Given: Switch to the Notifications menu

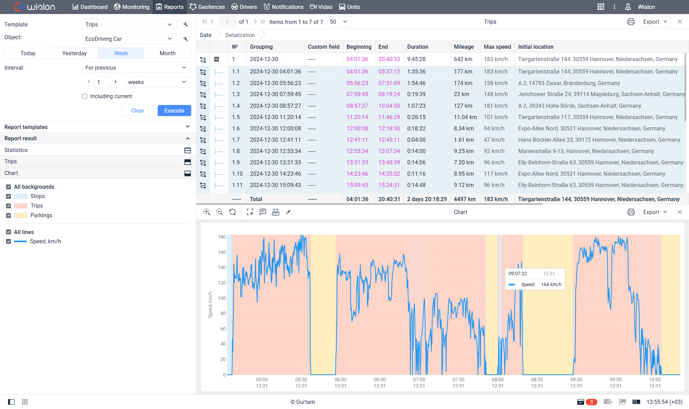Looking at the screenshot, I should pyautogui.click(x=284, y=7).
